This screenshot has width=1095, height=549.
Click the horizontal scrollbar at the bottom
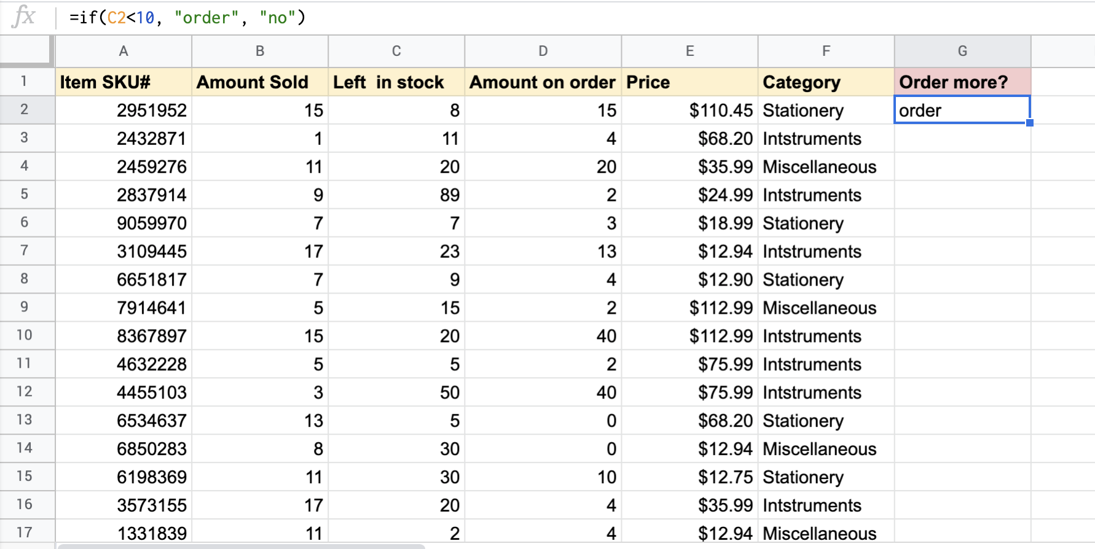point(241,546)
